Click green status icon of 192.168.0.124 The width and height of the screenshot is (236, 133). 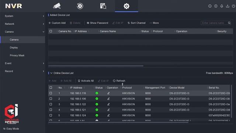click(x=97, y=115)
